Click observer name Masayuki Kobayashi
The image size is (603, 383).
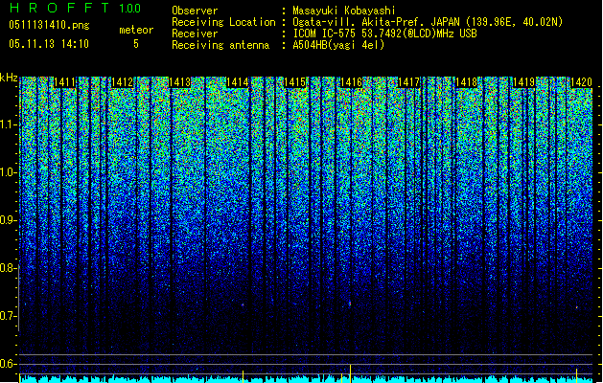click(x=344, y=11)
